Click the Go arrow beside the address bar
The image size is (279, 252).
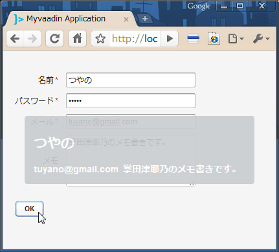(170, 39)
